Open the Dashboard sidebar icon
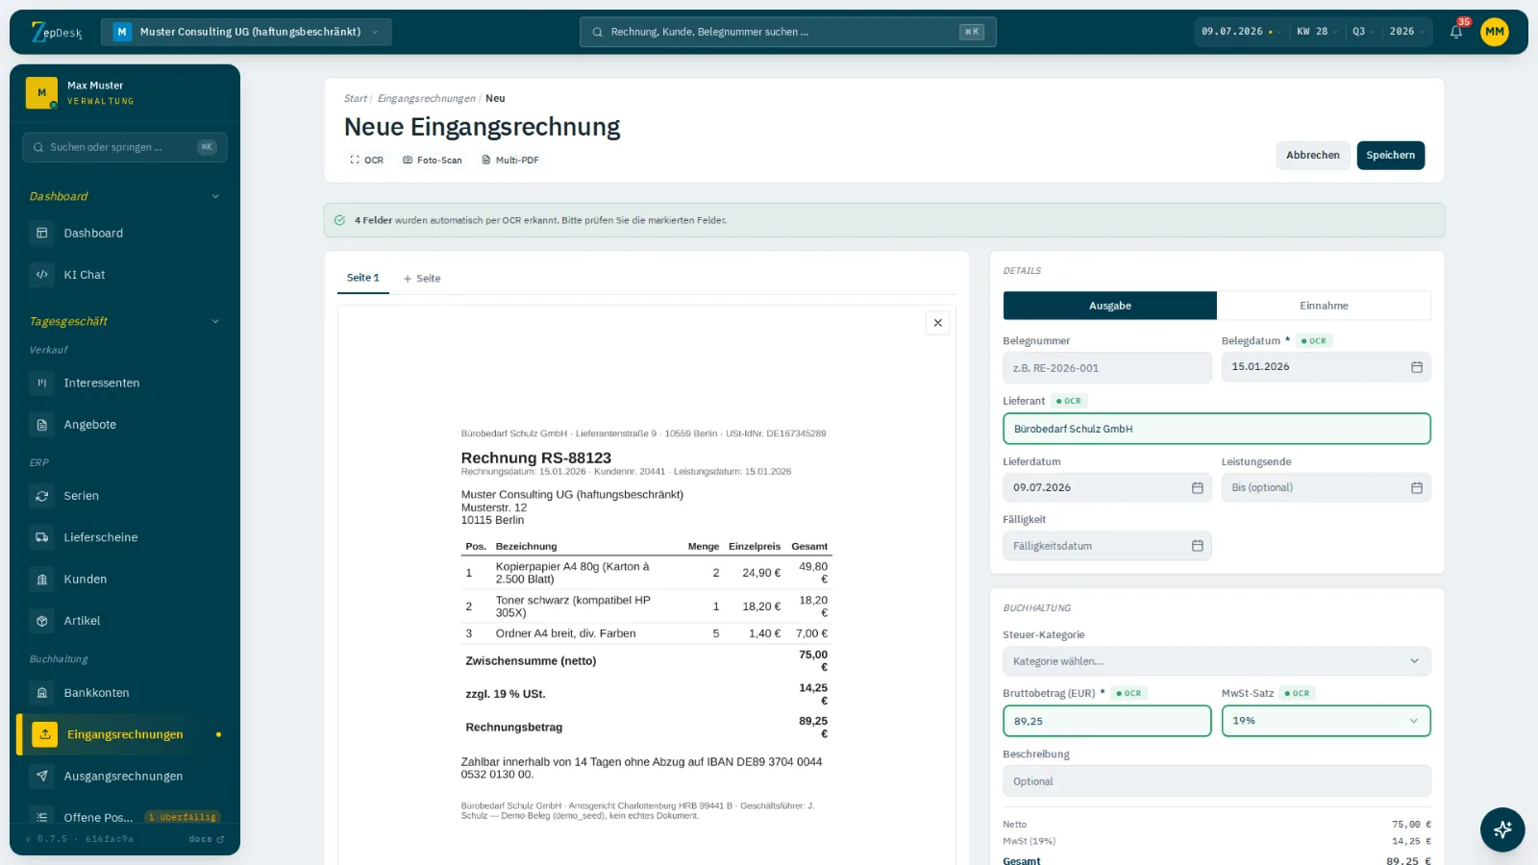 42,234
